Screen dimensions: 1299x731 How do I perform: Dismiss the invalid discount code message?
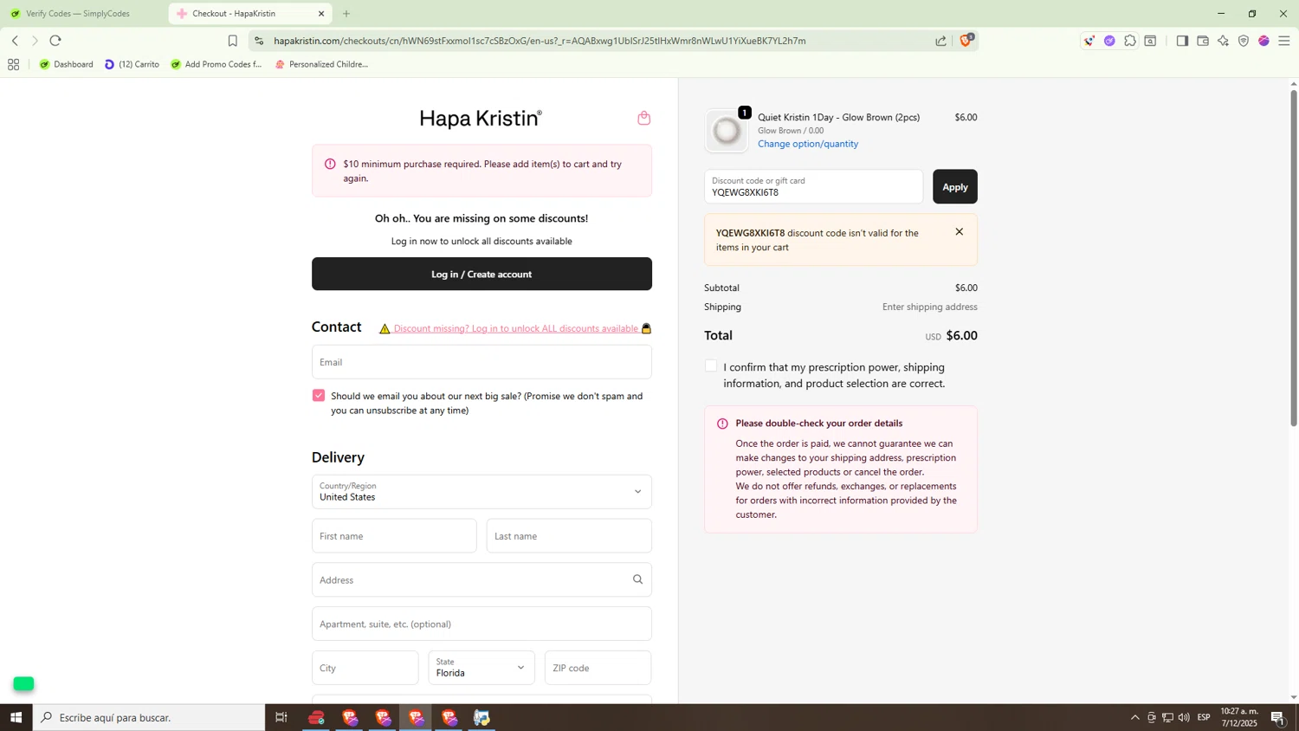click(x=959, y=231)
